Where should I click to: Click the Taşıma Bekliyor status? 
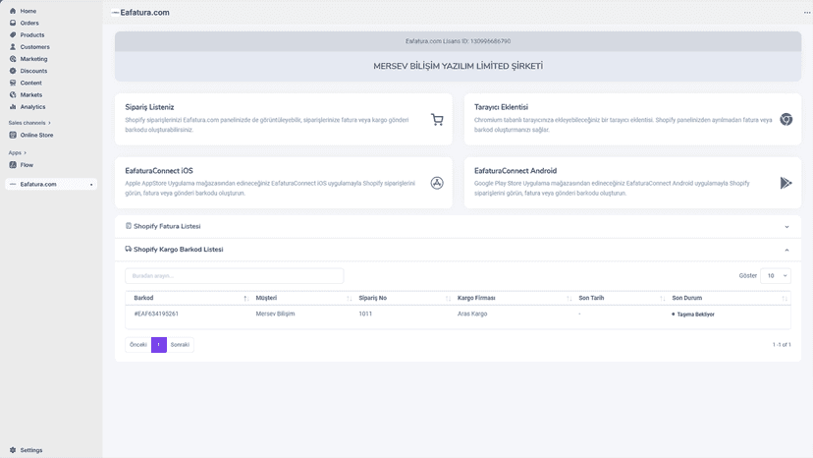point(693,315)
